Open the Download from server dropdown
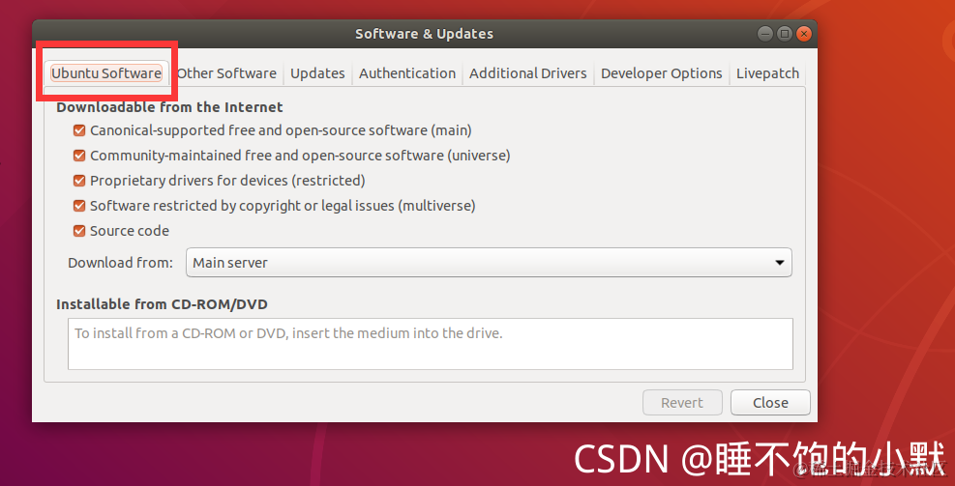This screenshot has width=955, height=486. point(489,262)
